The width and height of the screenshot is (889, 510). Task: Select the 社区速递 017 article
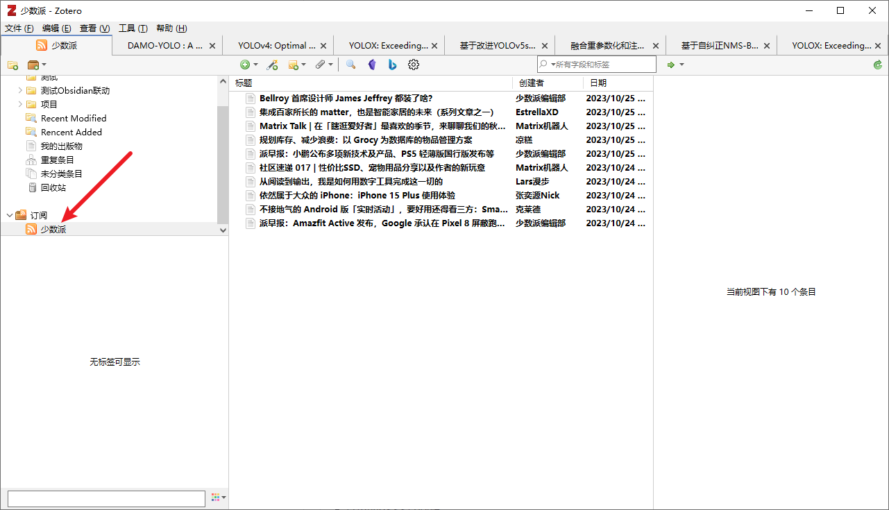pyautogui.click(x=441, y=167)
